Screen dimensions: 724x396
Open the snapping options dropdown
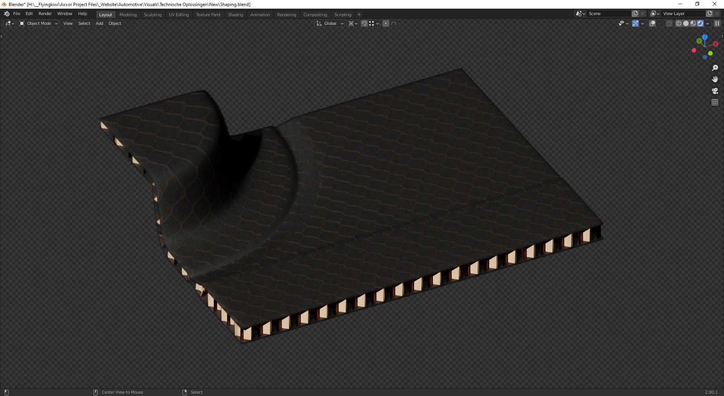(x=374, y=24)
